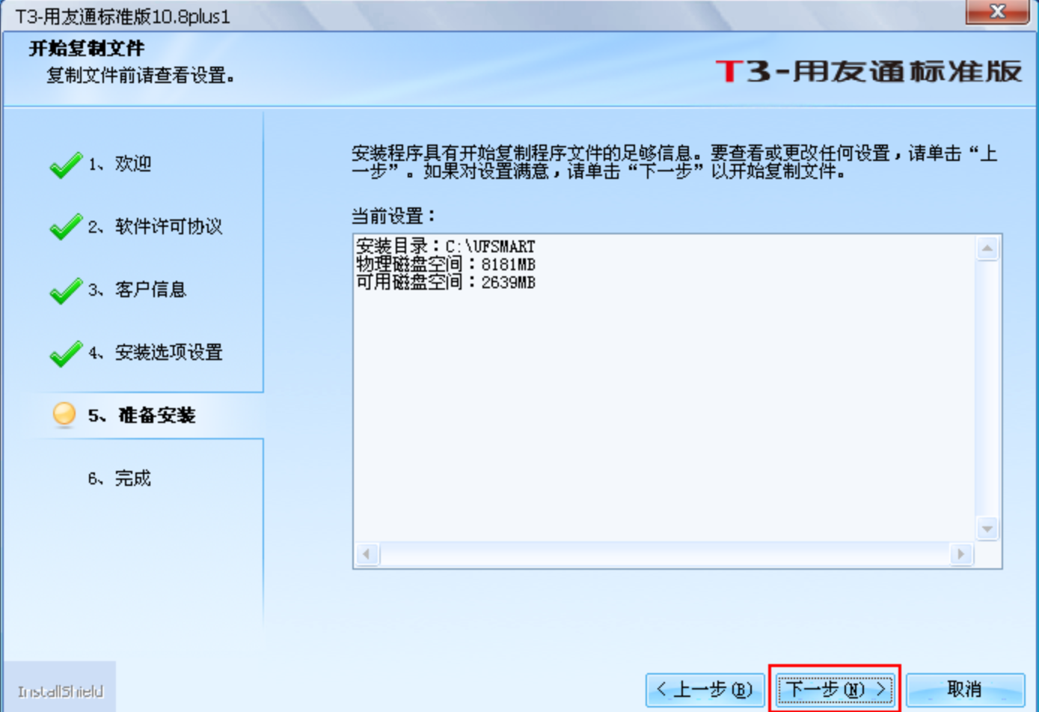Select step 1、欢迎 in sidebar

tap(120, 163)
